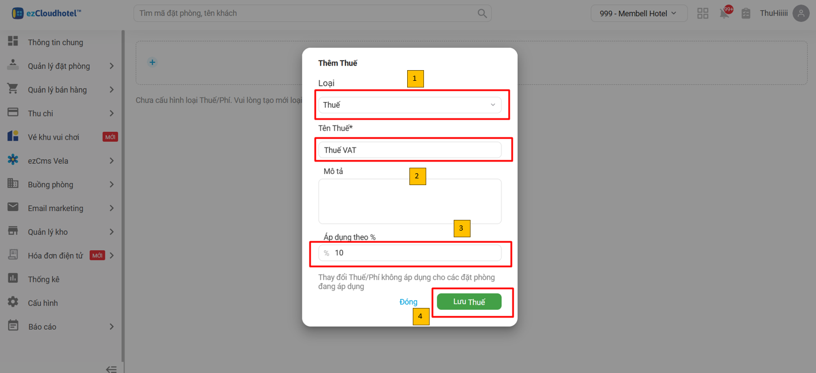Click the Áp dụng theo % field
Screen dimensions: 816x373
click(x=415, y=253)
